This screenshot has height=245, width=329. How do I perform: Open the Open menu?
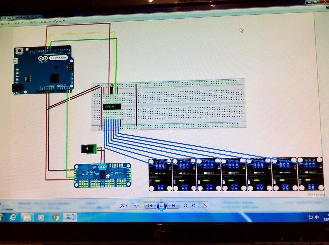59,21
